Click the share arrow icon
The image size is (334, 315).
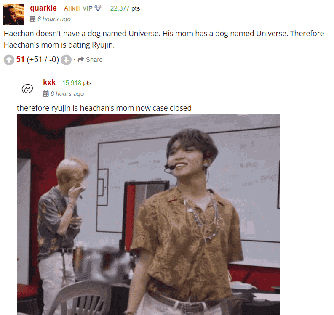(x=81, y=60)
